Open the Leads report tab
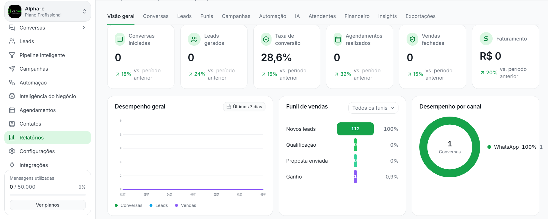The image size is (548, 219). [x=184, y=16]
